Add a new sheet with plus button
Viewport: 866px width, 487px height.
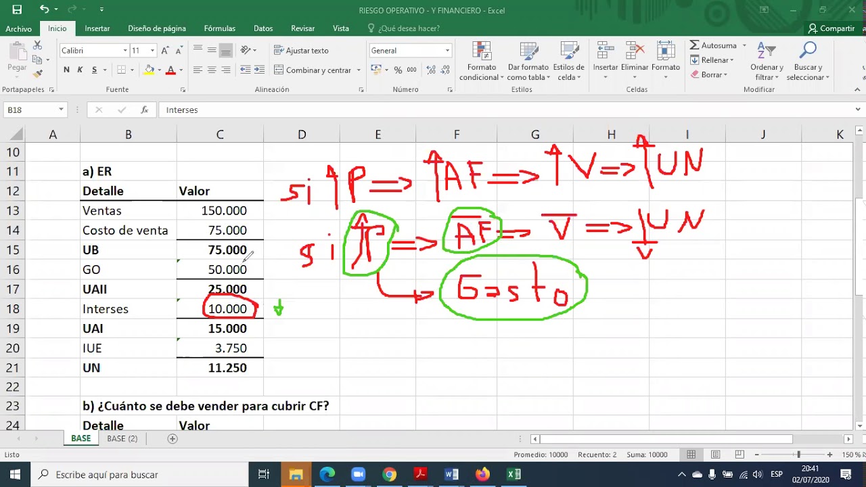[173, 438]
